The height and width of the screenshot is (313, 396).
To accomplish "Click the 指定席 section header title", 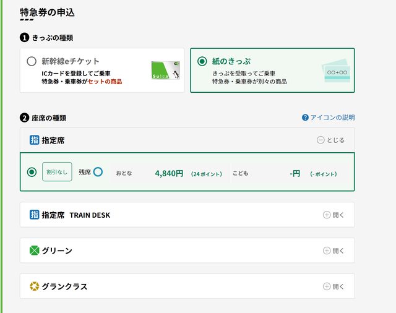I will pos(53,140).
